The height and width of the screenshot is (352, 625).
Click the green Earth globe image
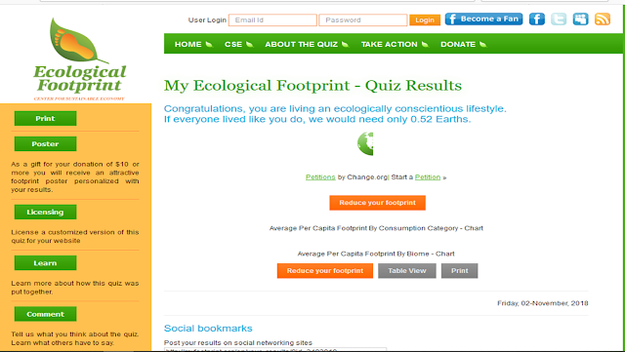[x=365, y=143]
